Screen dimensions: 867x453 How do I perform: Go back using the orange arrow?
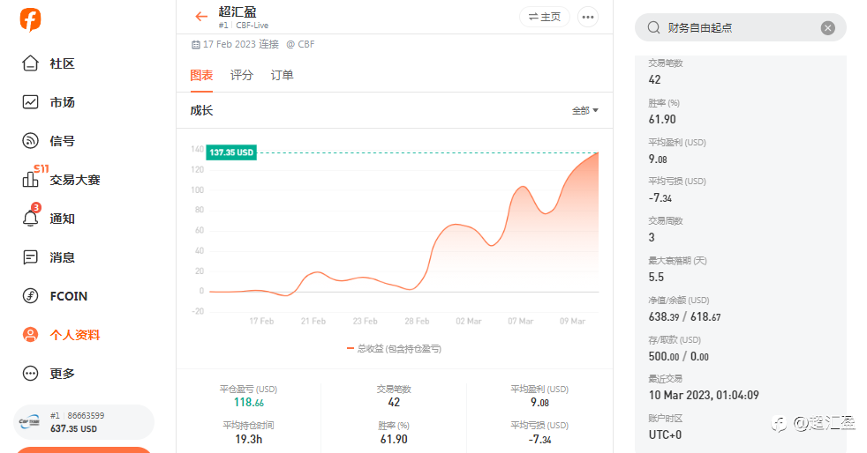pyautogui.click(x=201, y=17)
